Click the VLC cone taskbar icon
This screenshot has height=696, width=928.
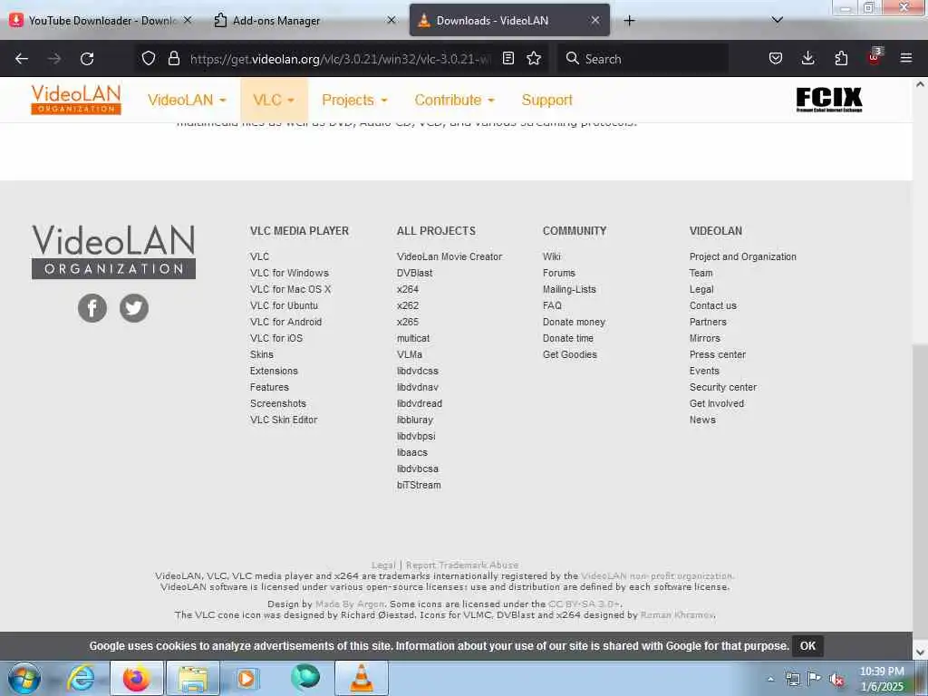[362, 678]
